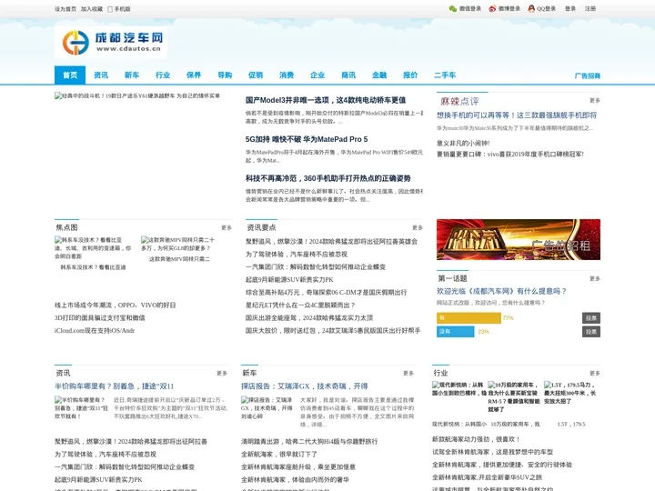Image resolution: width=655 pixels, height=491 pixels.
Task: Go to the 行业 navigation tab
Action: pos(163,75)
